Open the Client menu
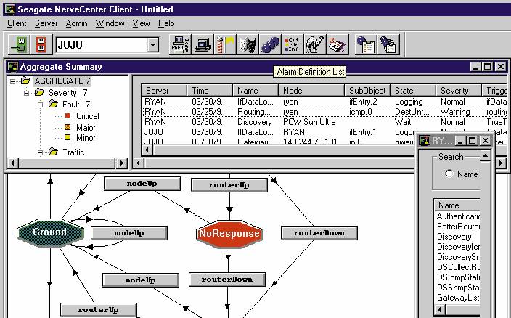This screenshot has height=318, width=511. coord(17,23)
